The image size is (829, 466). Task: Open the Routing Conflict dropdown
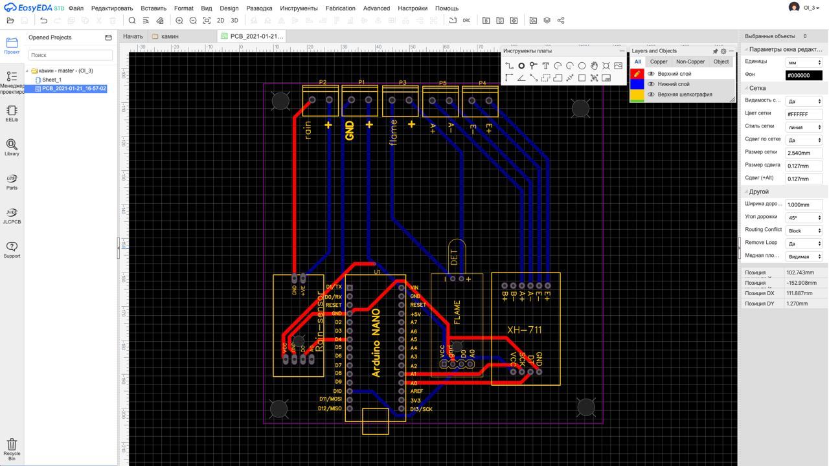pos(804,230)
